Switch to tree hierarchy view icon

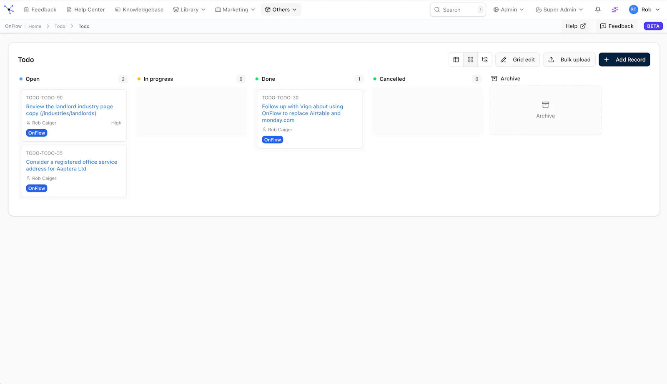point(484,60)
